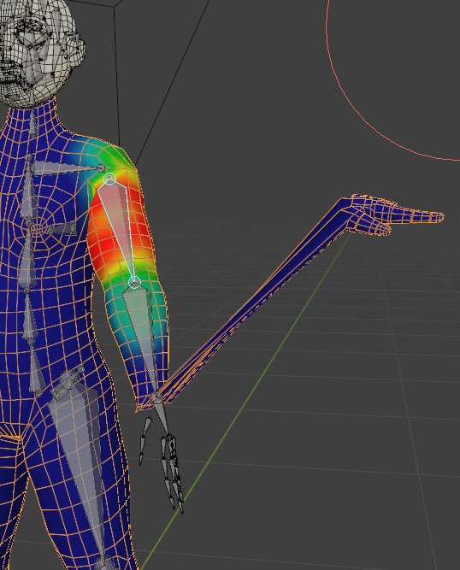Select the small chest bone near the pectoral
The height and width of the screenshot is (570, 460).
62,229
